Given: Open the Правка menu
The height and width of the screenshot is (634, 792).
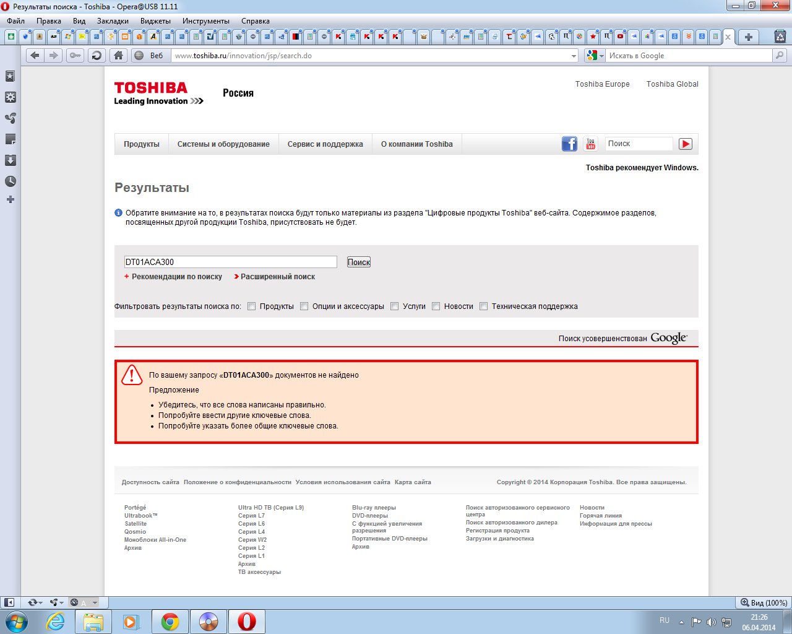Looking at the screenshot, I should (49, 21).
